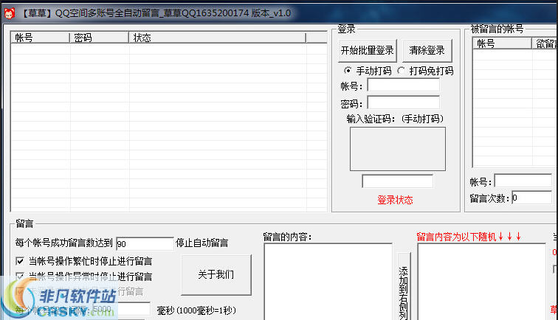Screen dimensions: 558x320
Task: Click 状态 column header in account list
Action: pos(217,38)
